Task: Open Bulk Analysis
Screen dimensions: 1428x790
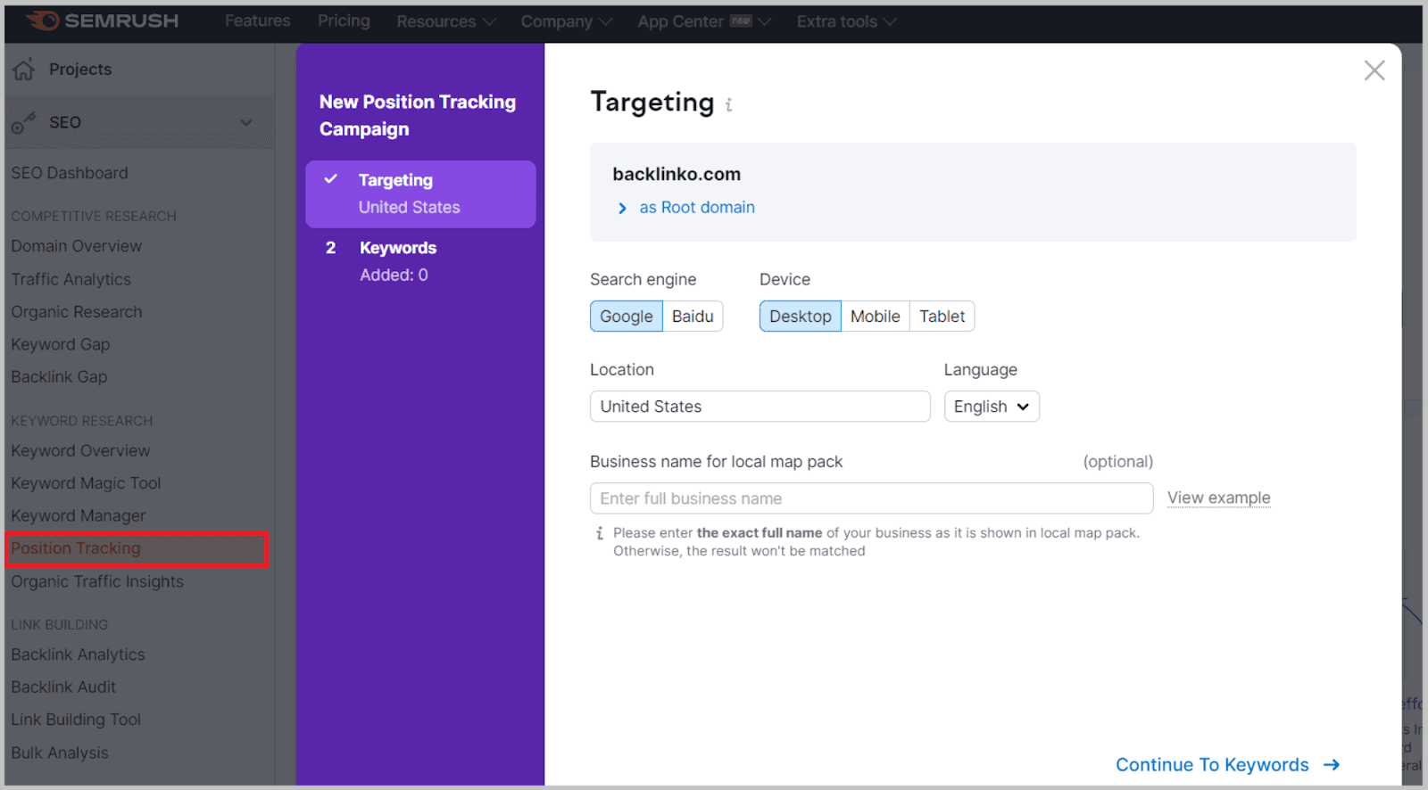Action: tap(60, 753)
